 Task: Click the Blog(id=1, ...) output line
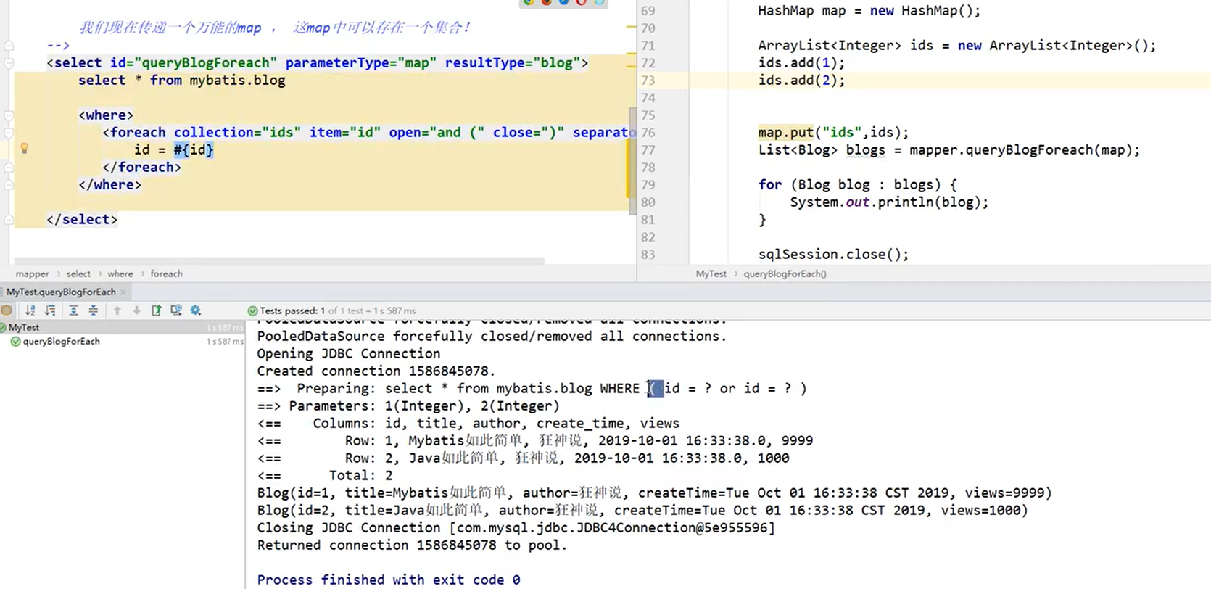coord(654,493)
